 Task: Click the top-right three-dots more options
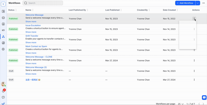point(204,3)
